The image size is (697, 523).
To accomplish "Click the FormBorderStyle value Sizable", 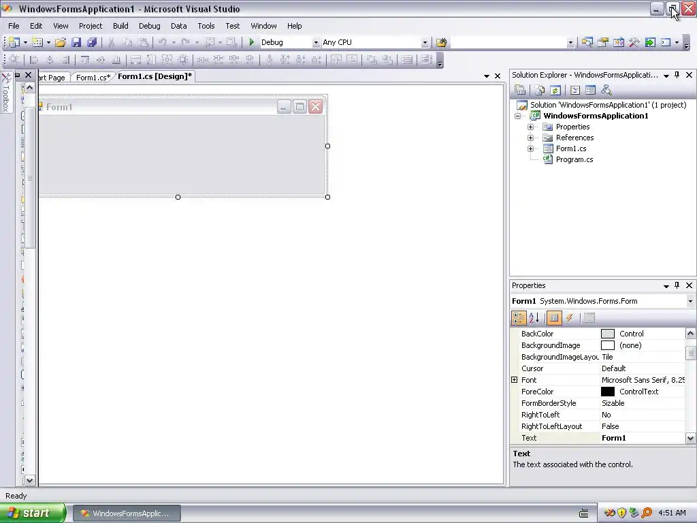I will click(x=613, y=403).
